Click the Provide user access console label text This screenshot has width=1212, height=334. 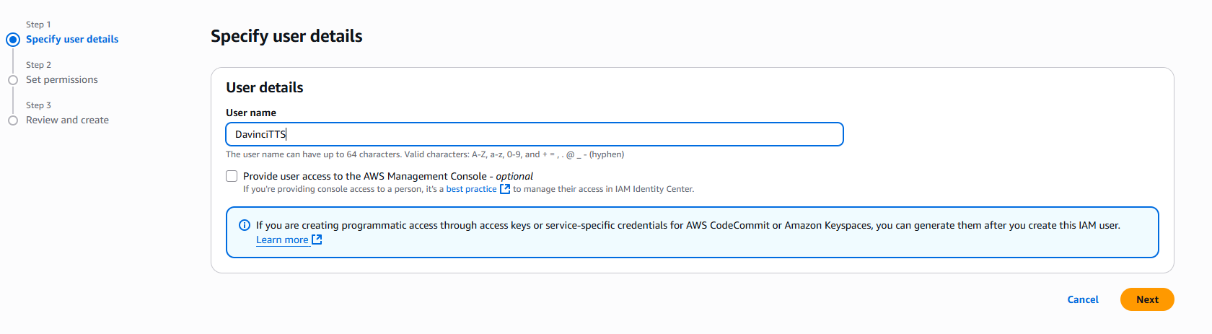[x=388, y=176]
